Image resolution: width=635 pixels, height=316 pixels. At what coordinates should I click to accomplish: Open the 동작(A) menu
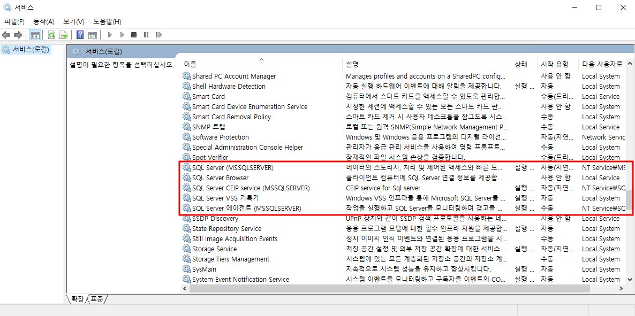(44, 21)
